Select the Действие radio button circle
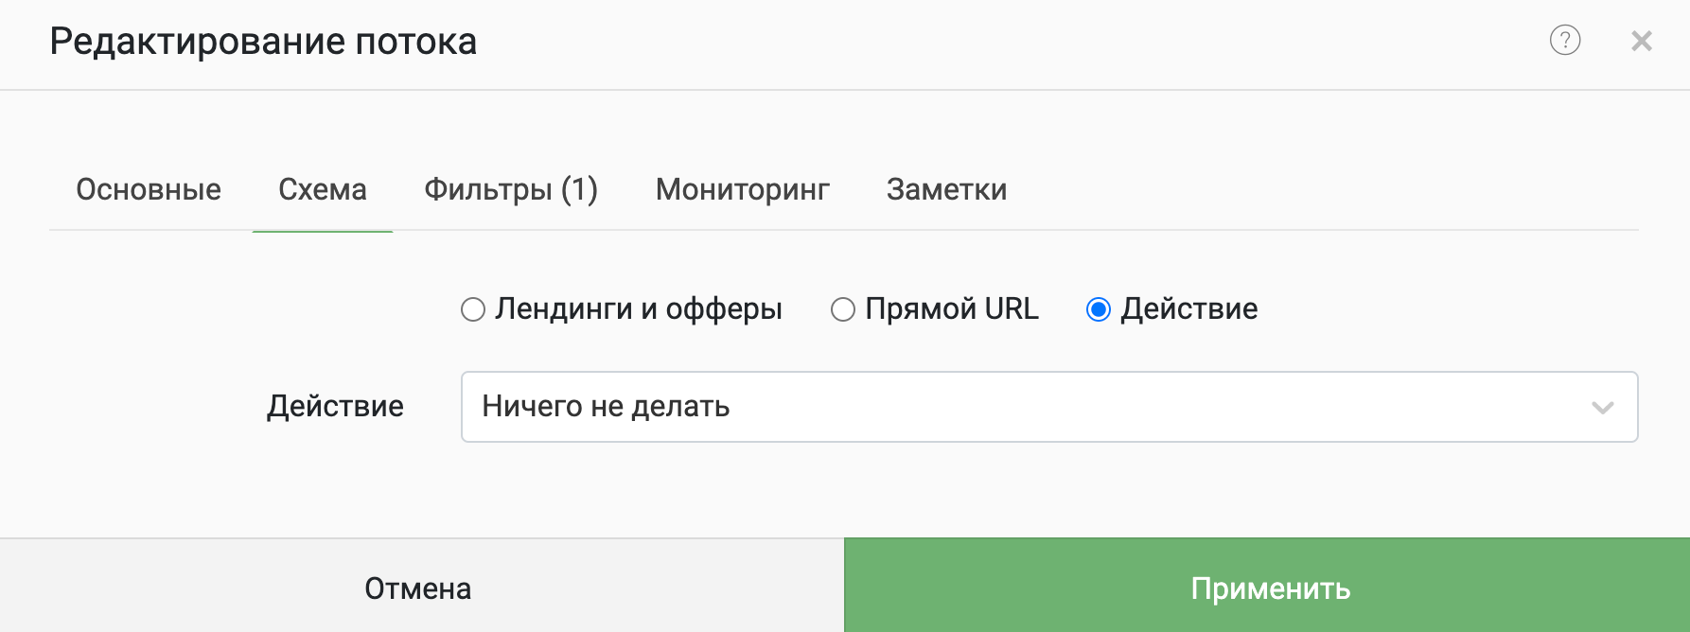1690x632 pixels. 1099,309
